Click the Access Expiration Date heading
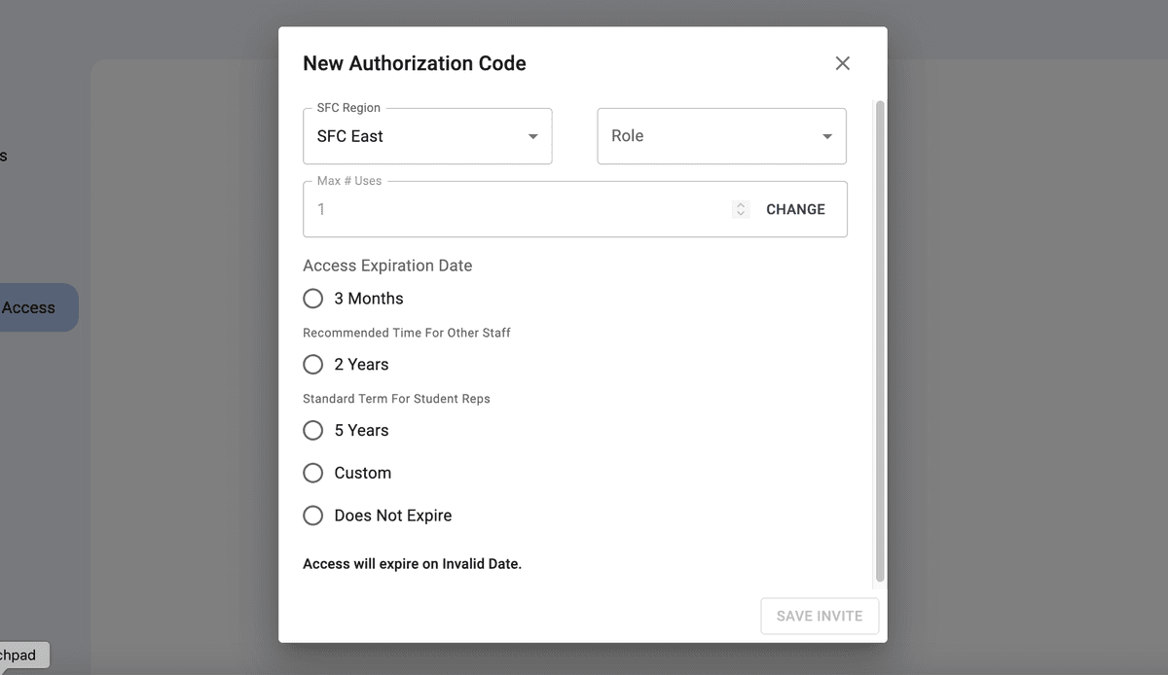This screenshot has width=1168, height=675. click(x=387, y=266)
